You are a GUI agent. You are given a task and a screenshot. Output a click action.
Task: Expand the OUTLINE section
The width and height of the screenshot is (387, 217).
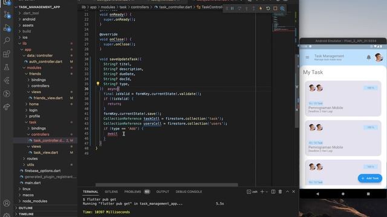25,208
